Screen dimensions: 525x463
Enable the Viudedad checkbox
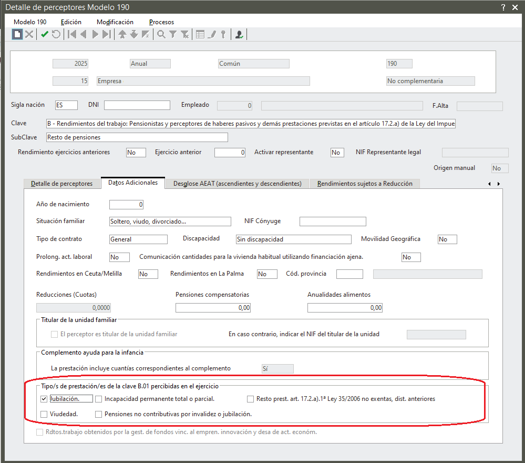(x=44, y=414)
